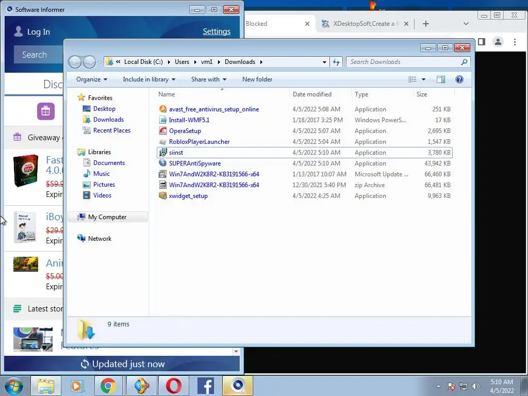Viewport: 528px width, 396px height.
Task: Select Desktop under Favorites
Action: 104,109
